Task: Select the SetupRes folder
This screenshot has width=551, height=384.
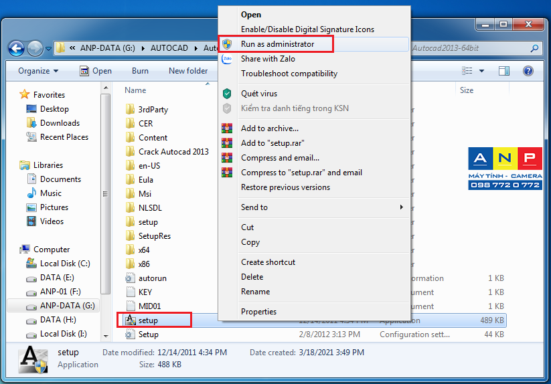Action: (148, 236)
